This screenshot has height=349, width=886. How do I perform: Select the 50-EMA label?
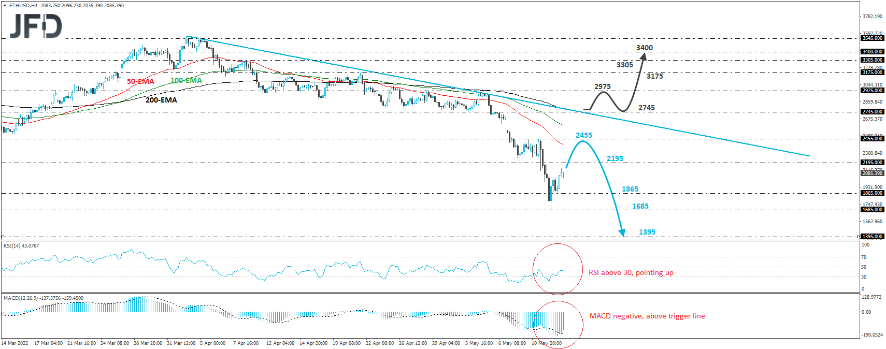tap(140, 81)
